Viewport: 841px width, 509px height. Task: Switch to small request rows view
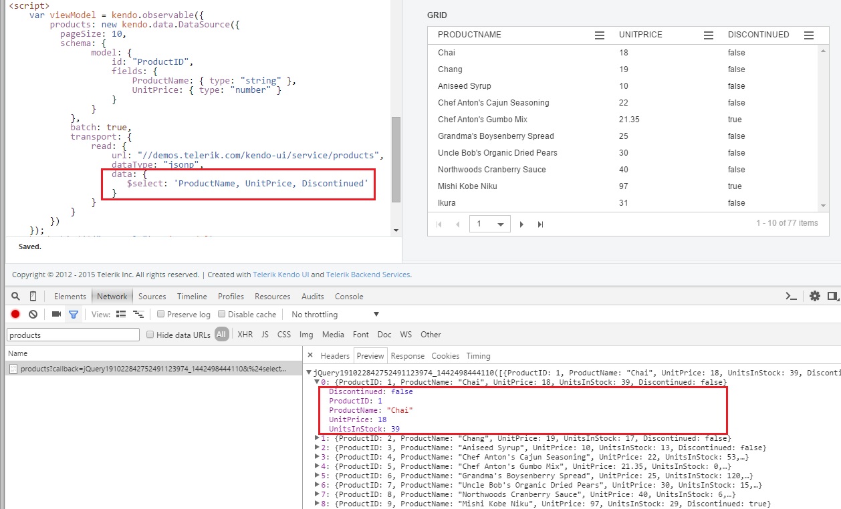(138, 314)
